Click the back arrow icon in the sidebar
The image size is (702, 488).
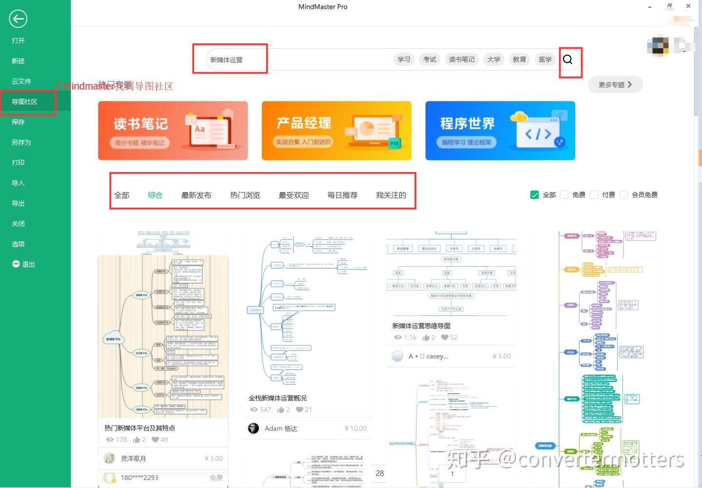coord(18,19)
